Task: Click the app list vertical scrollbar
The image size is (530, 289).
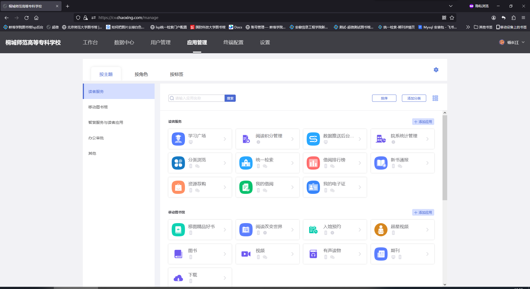Action: (444, 157)
